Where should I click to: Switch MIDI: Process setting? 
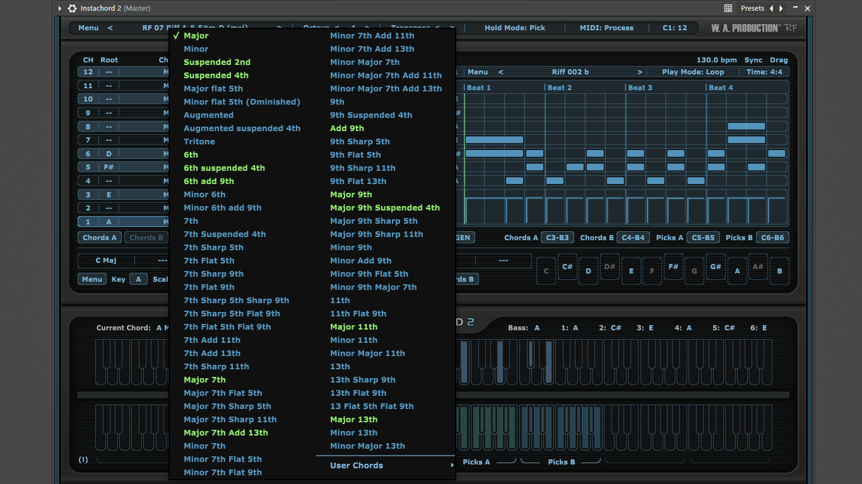pyautogui.click(x=606, y=28)
